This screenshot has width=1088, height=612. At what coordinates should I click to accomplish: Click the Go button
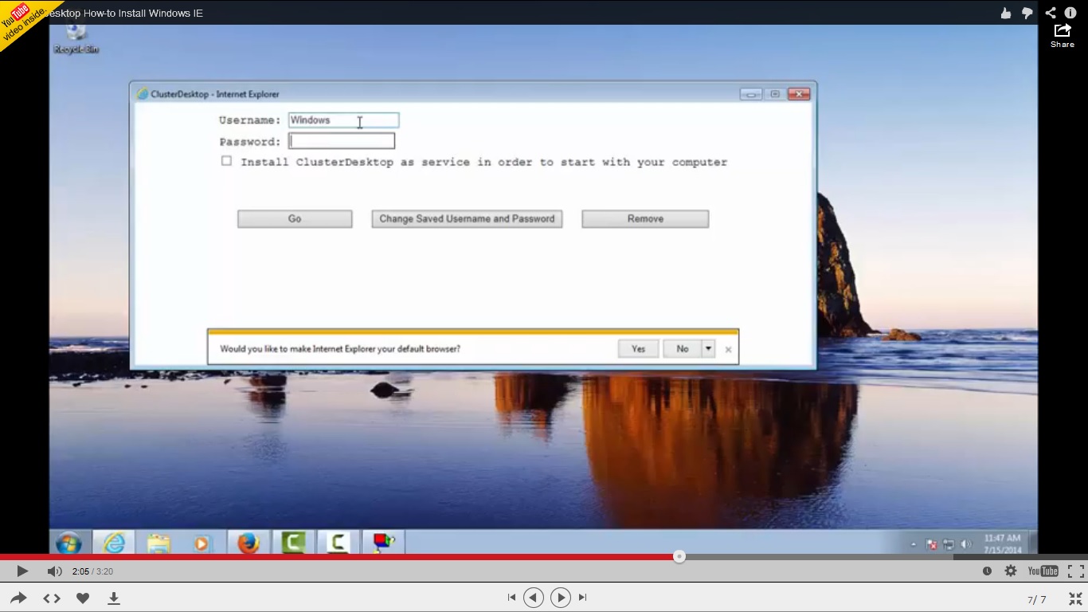pos(295,218)
